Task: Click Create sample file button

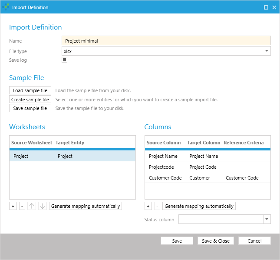Action: pos(30,100)
